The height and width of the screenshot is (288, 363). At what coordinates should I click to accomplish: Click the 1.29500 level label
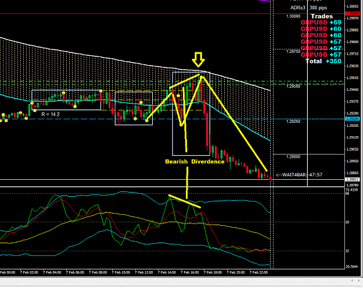[x=293, y=87]
